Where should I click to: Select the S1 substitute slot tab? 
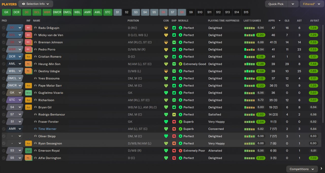coord(117,12)
